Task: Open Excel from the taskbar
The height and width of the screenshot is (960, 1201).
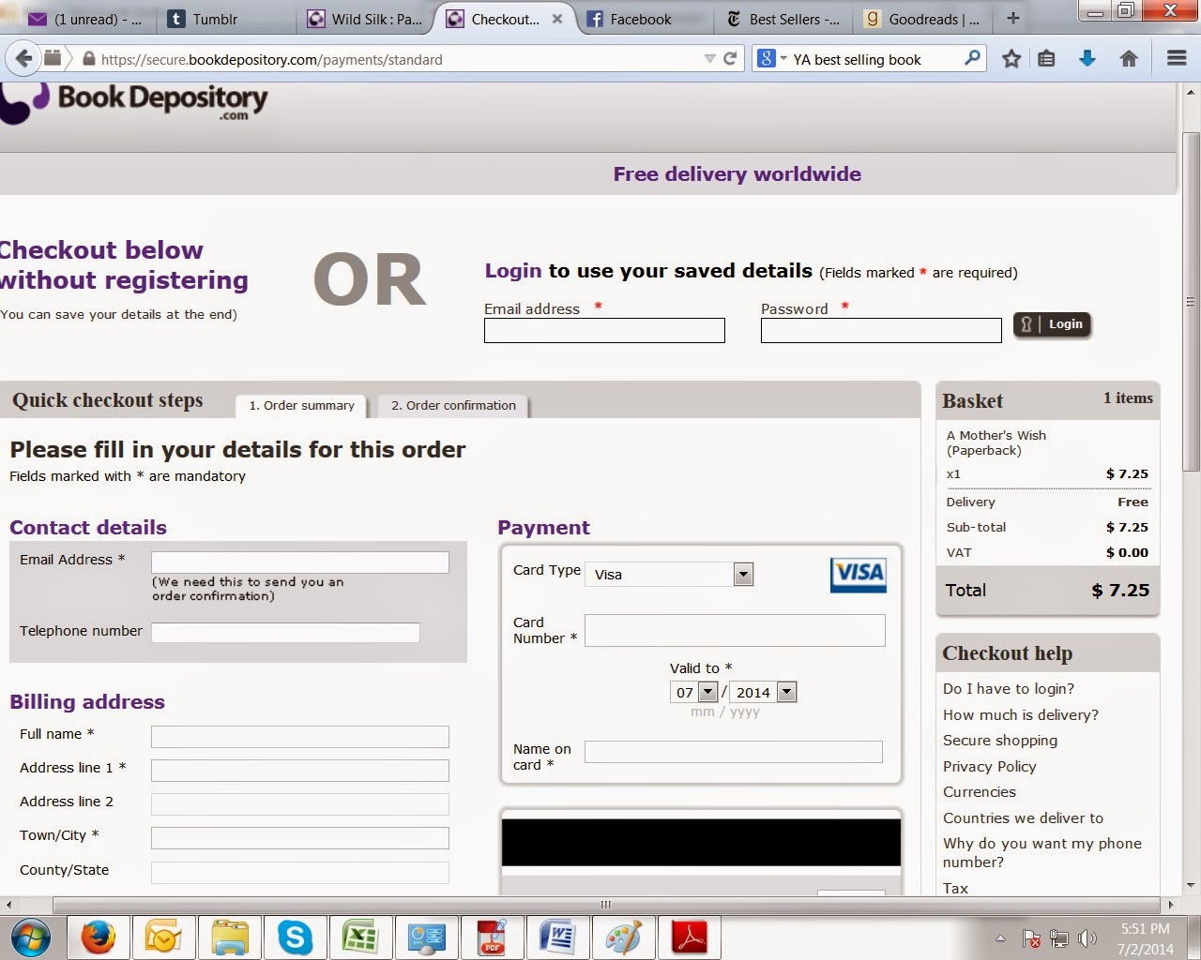Action: pyautogui.click(x=360, y=937)
